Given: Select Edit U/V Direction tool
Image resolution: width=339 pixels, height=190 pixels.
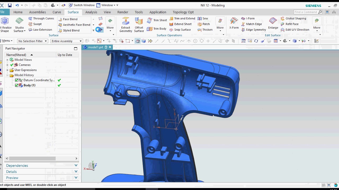Looking at the screenshot, I should [x=295, y=30].
